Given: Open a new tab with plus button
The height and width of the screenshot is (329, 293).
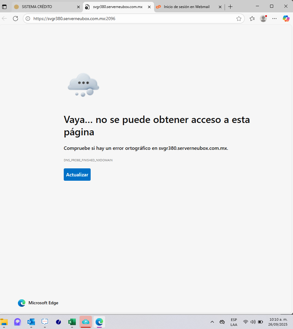Looking at the screenshot, I should pos(230,7).
